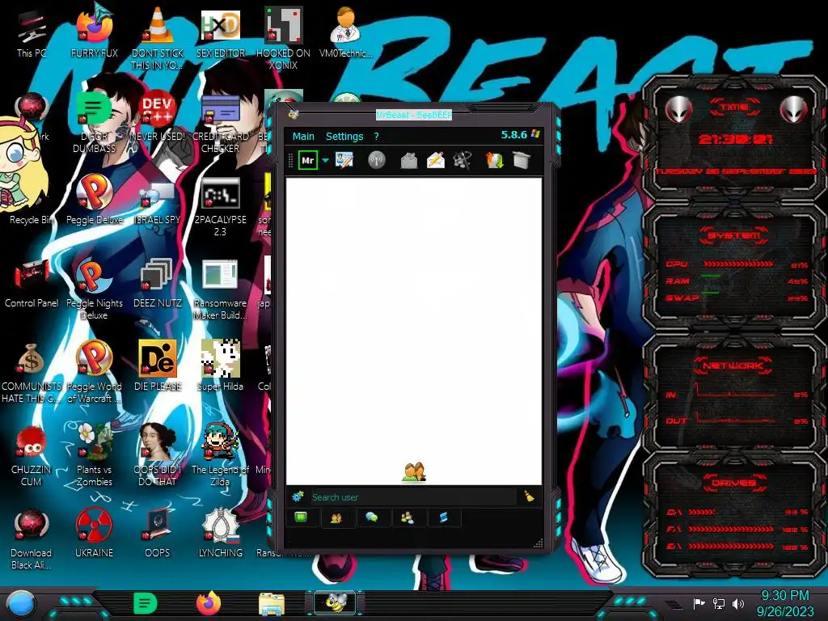828x621 pixels.
Task: Click the DRIVES widget header
Action: click(733, 483)
